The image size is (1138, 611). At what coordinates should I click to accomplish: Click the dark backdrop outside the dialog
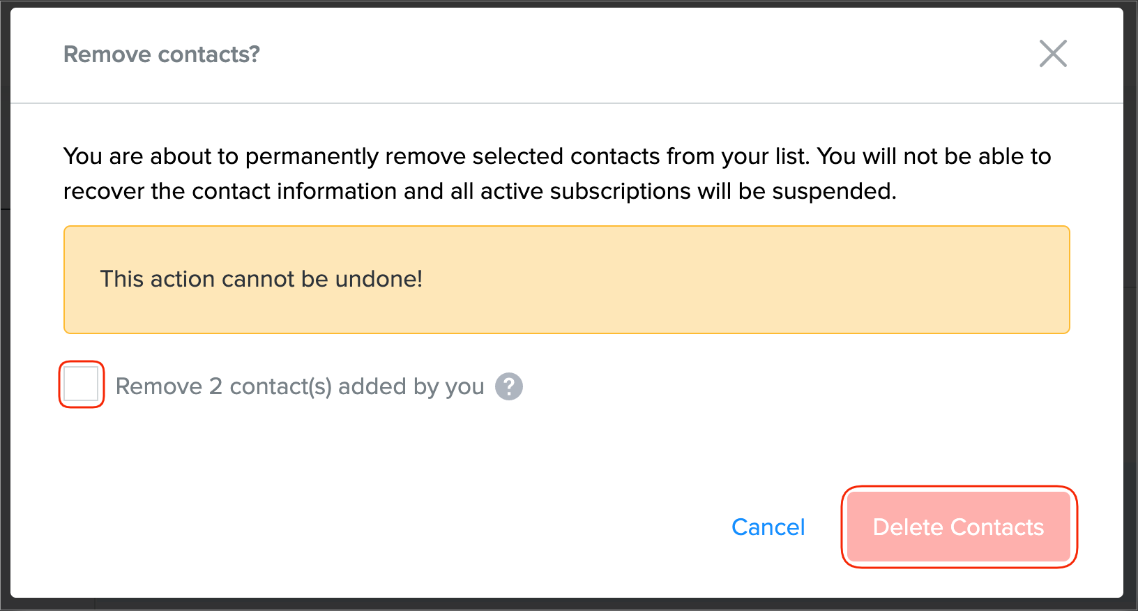[4, 307]
